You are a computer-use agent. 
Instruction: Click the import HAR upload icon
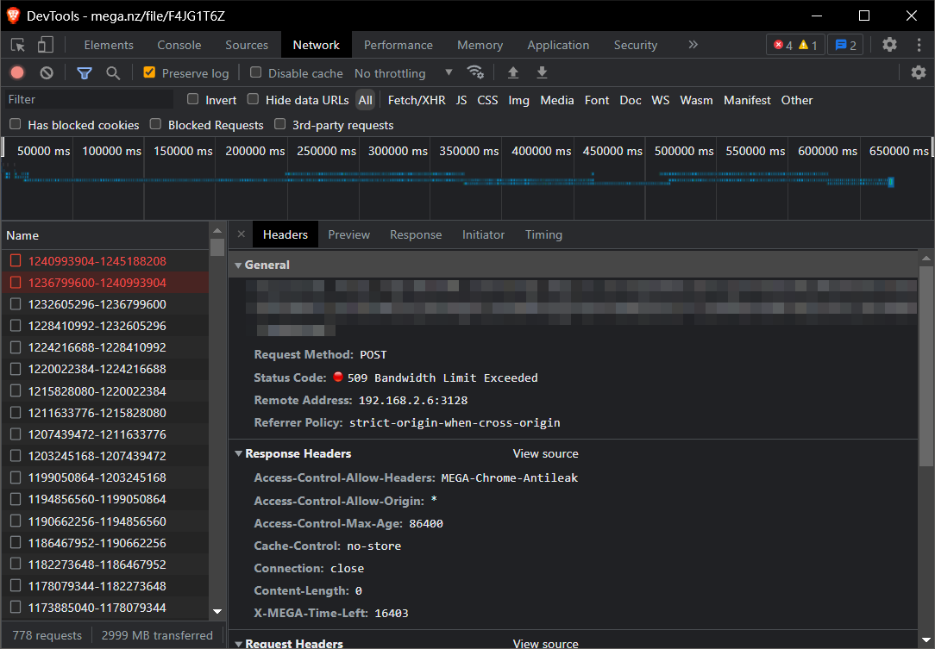(x=513, y=72)
